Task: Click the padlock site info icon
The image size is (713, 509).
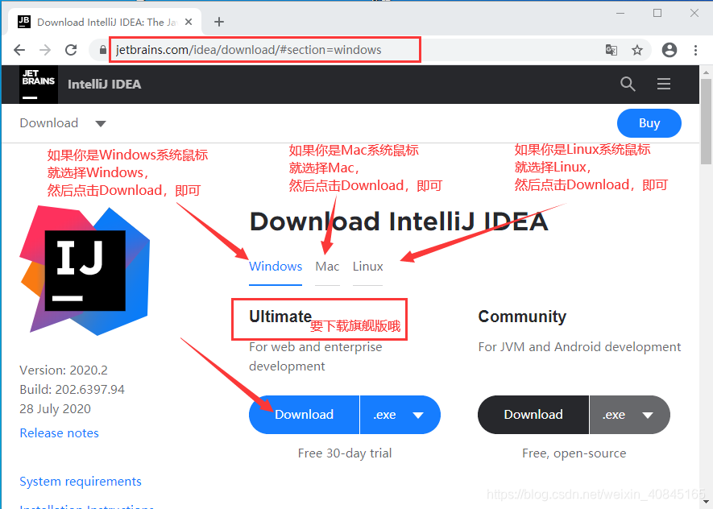Action: (103, 50)
